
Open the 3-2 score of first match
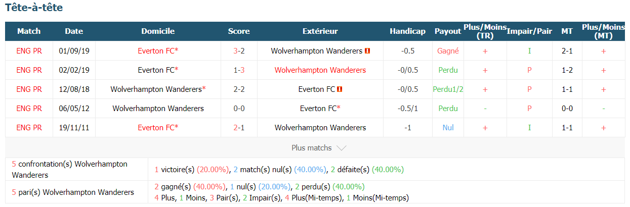coord(239,51)
